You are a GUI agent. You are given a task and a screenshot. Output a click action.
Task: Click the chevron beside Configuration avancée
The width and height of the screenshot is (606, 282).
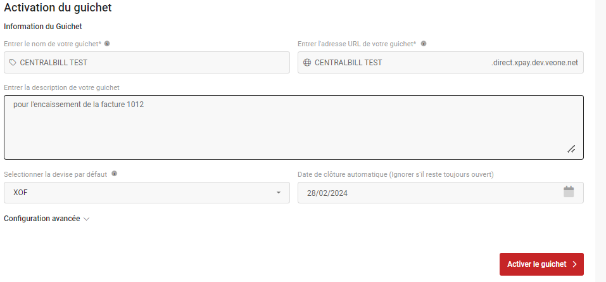tap(87, 219)
